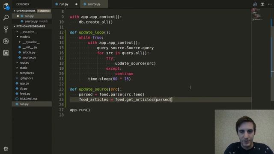Click the 'continue' keyword on line 20
Viewport: 274px width, 154px height.
(124, 74)
